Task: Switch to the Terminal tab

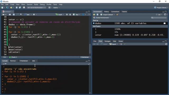Action: pyautogui.click(x=13, y=61)
